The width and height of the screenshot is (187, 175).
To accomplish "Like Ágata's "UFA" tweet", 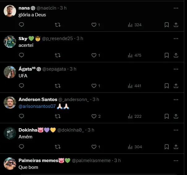I will pos(94,86).
